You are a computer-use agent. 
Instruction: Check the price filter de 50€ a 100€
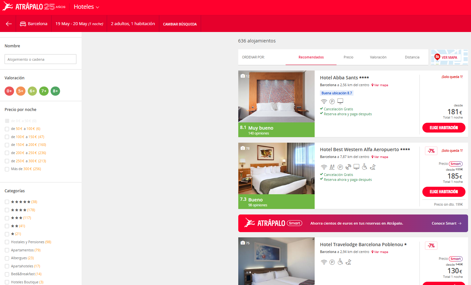7,129
